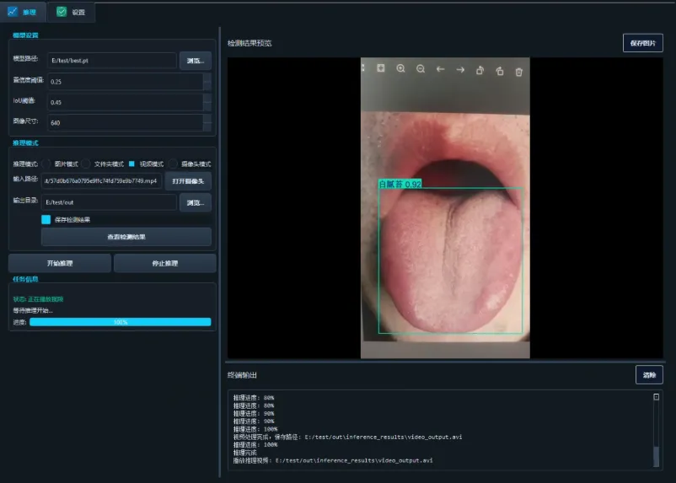
Task: Click 保存图片 button
Action: coord(643,43)
